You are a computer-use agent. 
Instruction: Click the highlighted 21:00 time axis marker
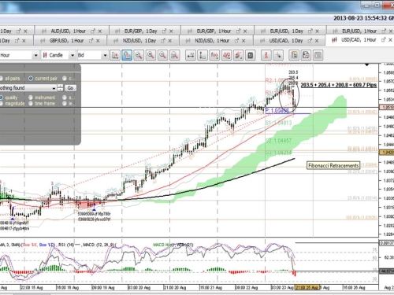coord(307,287)
